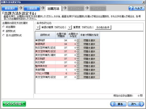Click 問題を選択 for 和文英訳 row
Viewport: 146px width, 109px height.
coord(89,63)
